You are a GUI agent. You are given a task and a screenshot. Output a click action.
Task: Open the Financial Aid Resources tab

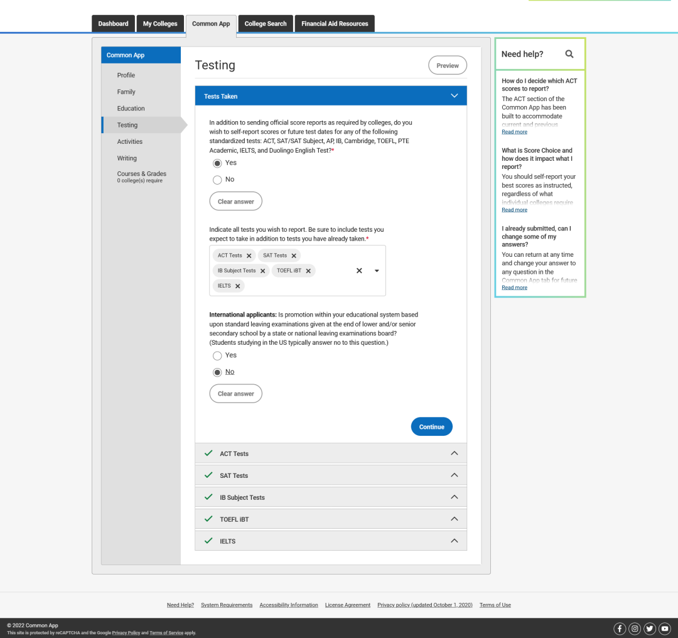pos(335,24)
